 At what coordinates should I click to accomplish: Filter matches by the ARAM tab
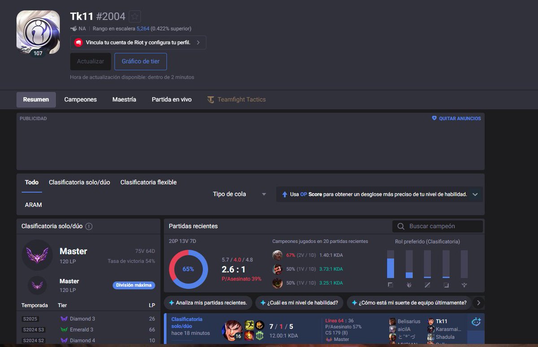tap(33, 205)
